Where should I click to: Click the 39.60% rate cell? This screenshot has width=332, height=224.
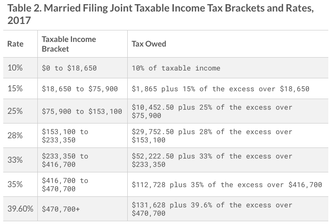(x=20, y=209)
